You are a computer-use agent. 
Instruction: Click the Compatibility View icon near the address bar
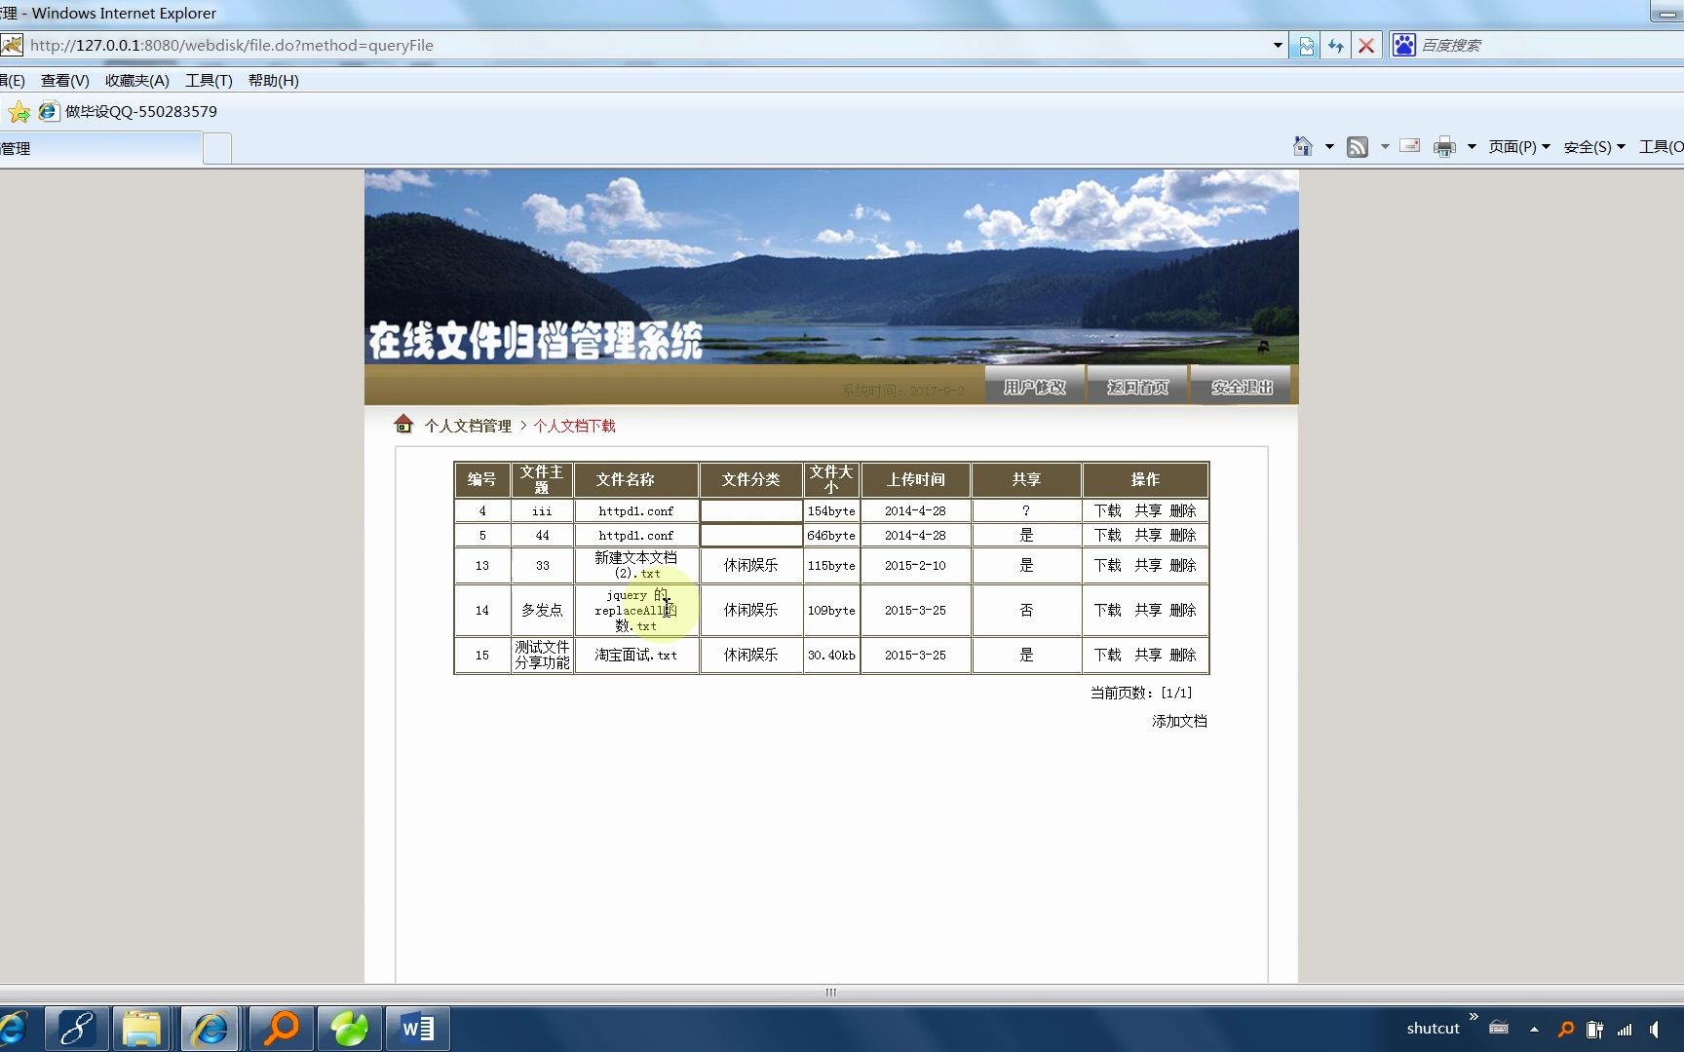point(1306,45)
